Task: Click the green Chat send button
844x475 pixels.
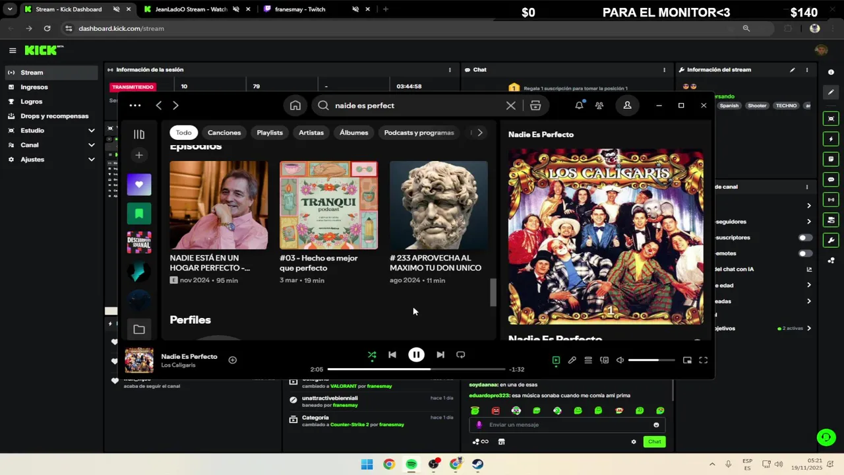Action: (x=654, y=442)
